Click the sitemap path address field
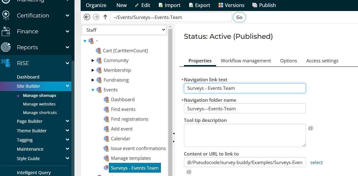This screenshot has height=176, width=358. point(171,17)
